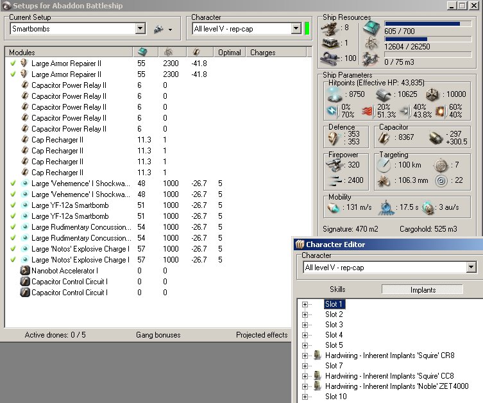
Task: Click the Projected effects button
Action: (262, 334)
